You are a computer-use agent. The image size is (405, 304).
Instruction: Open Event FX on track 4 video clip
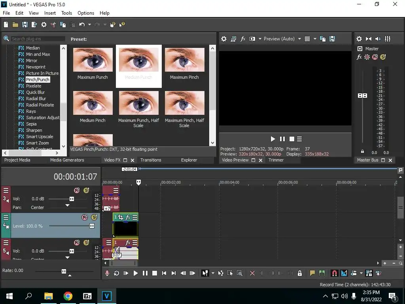point(128,217)
